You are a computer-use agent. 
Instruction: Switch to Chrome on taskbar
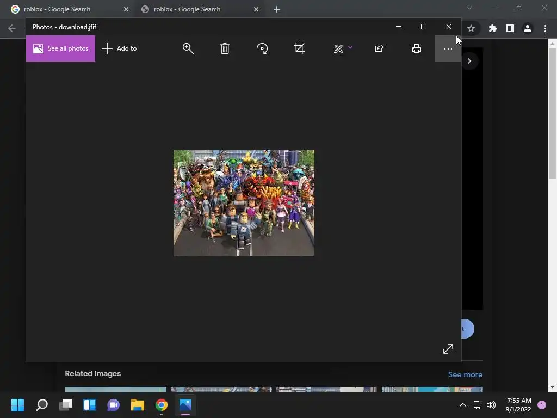click(161, 405)
